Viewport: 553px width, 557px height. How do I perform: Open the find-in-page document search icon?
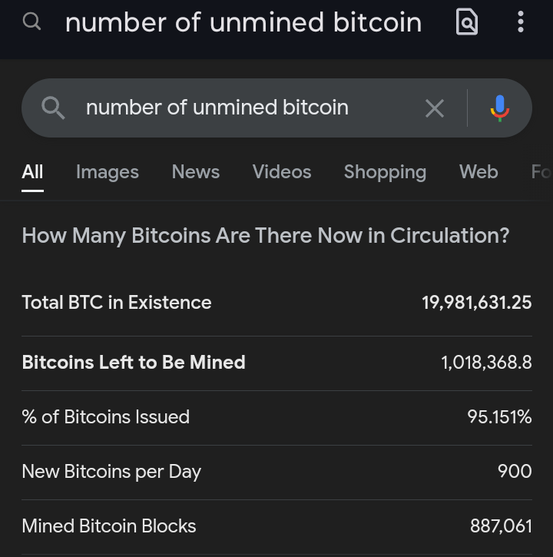click(x=466, y=22)
